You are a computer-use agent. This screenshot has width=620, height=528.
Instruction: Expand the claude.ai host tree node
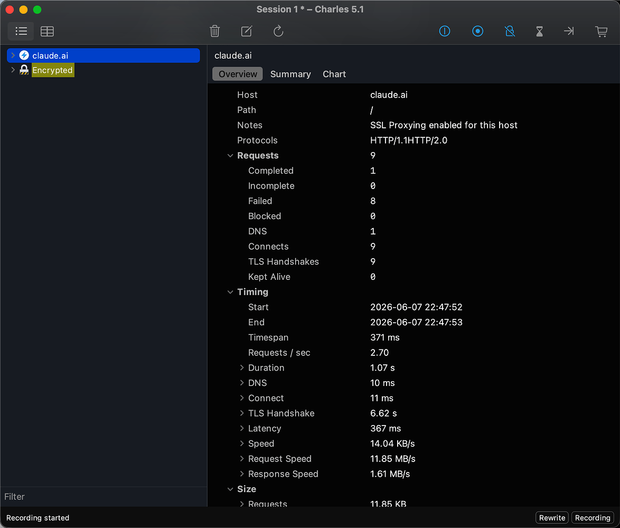coord(13,55)
